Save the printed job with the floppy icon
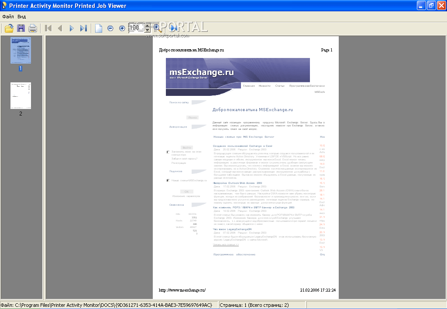The image size is (447, 309). 21,28
